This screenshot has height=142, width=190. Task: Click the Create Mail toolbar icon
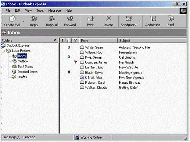coord(12,19)
